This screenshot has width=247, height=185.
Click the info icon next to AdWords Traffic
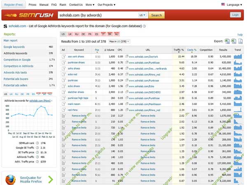[x=37, y=157]
